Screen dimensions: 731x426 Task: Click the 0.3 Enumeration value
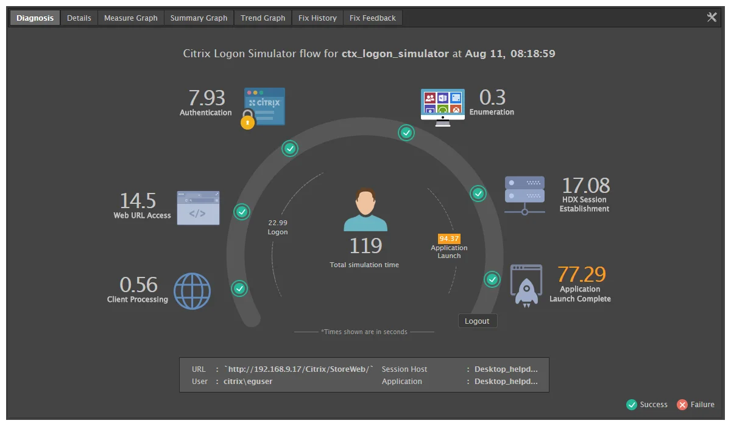tap(492, 97)
